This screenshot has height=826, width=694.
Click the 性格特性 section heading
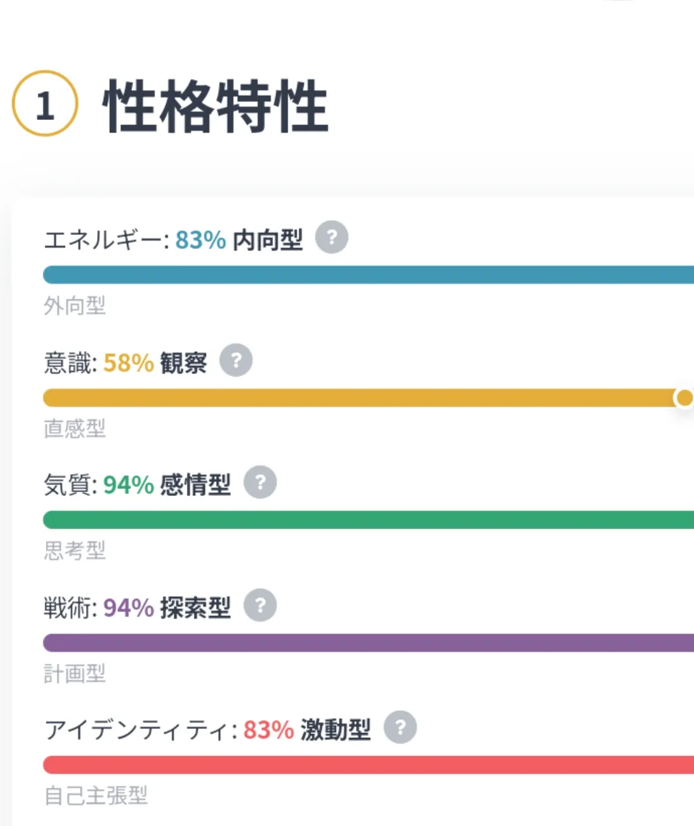(x=216, y=106)
